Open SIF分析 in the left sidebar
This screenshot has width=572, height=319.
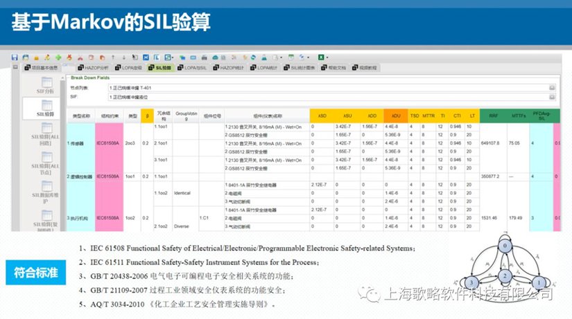[45, 86]
